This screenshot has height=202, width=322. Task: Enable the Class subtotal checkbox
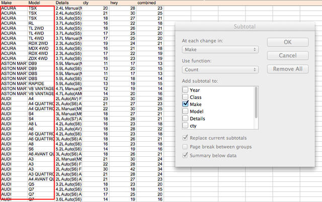[x=185, y=97]
